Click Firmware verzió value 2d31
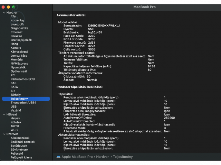Viewport: 221px width, 165px height. click(92, 43)
